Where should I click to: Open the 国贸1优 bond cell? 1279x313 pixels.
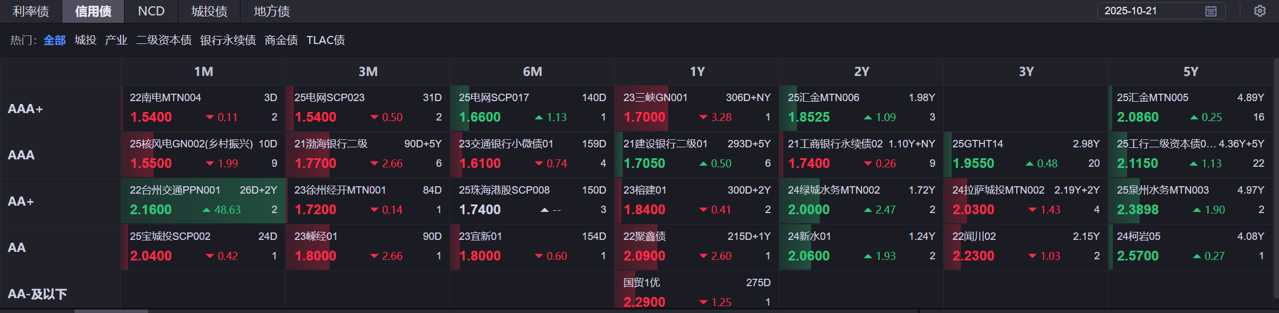(x=696, y=292)
